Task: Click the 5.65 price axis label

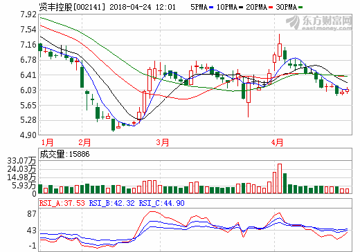Action: [28, 106]
